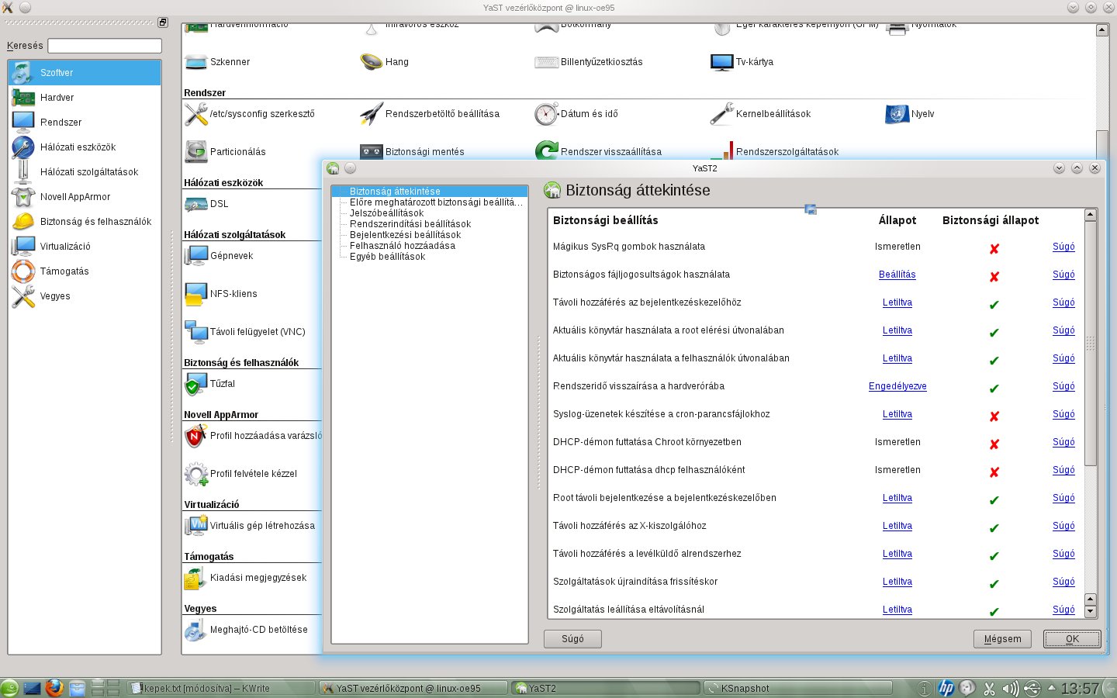Select Rendszerindítási beállítások tree item
The image size is (1117, 698).
tap(410, 224)
